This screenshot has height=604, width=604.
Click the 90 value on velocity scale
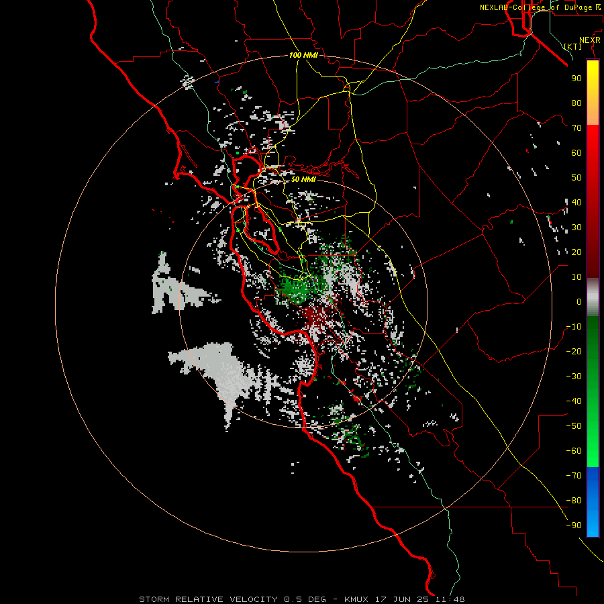pyautogui.click(x=576, y=79)
